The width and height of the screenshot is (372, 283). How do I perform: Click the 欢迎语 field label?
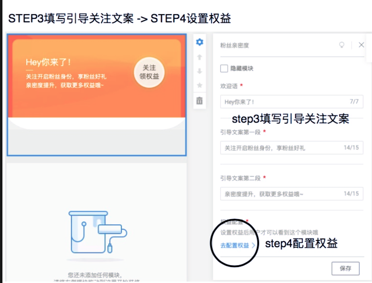click(x=229, y=86)
